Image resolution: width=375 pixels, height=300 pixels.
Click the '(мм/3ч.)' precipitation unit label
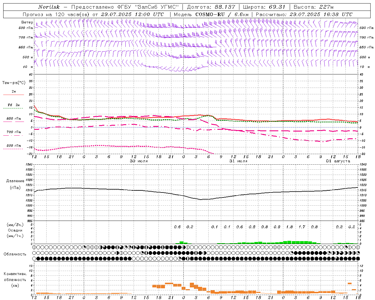[15, 225]
